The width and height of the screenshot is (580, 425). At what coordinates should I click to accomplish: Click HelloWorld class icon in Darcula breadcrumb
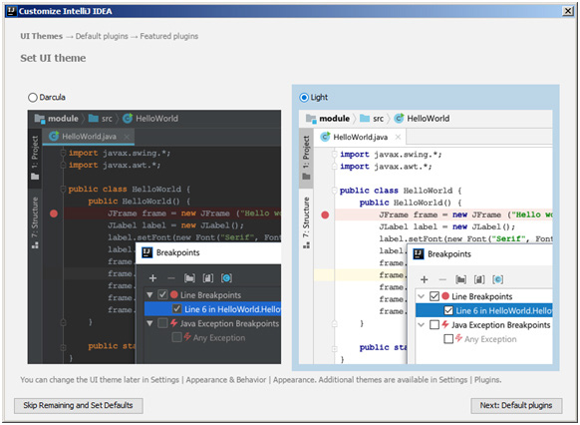point(128,119)
